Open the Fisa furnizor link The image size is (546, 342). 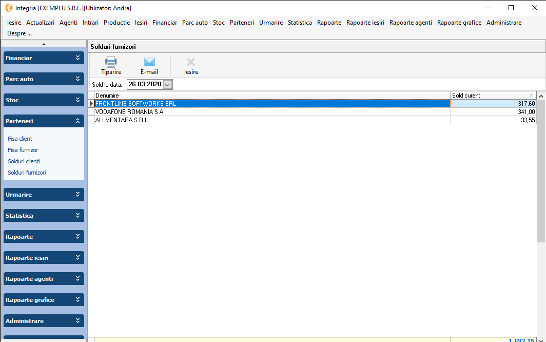pyautogui.click(x=23, y=150)
